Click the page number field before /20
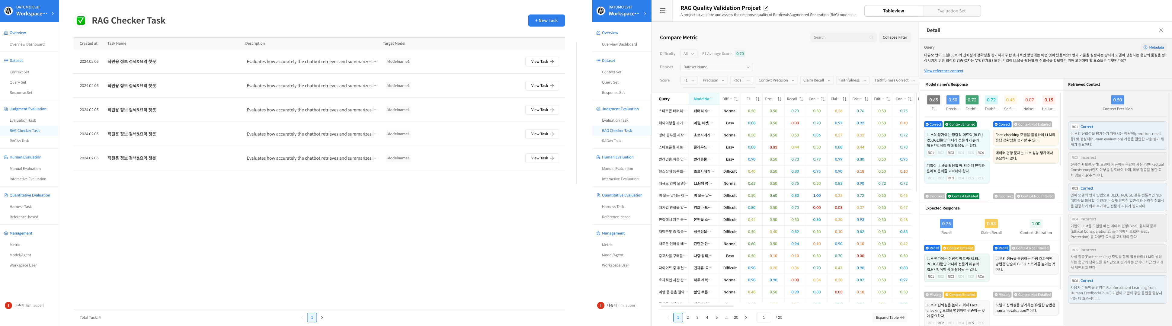This screenshot has height=326, width=1172. click(x=764, y=317)
